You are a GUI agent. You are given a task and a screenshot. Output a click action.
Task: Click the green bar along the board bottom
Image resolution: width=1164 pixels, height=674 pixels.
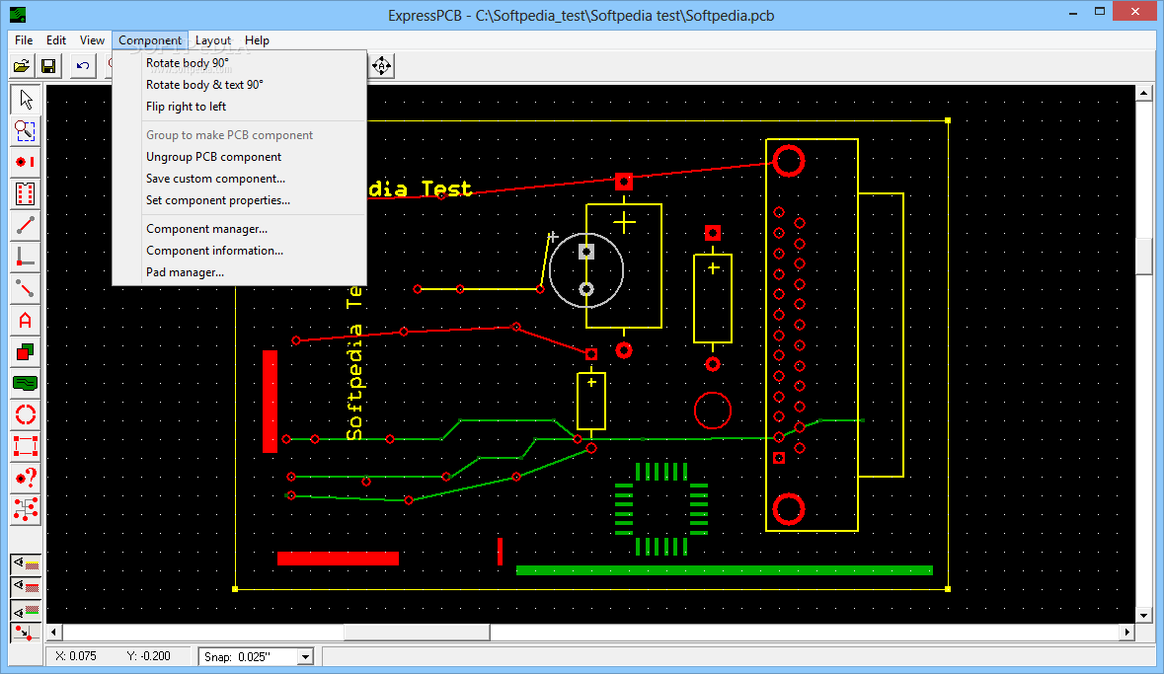(724, 570)
